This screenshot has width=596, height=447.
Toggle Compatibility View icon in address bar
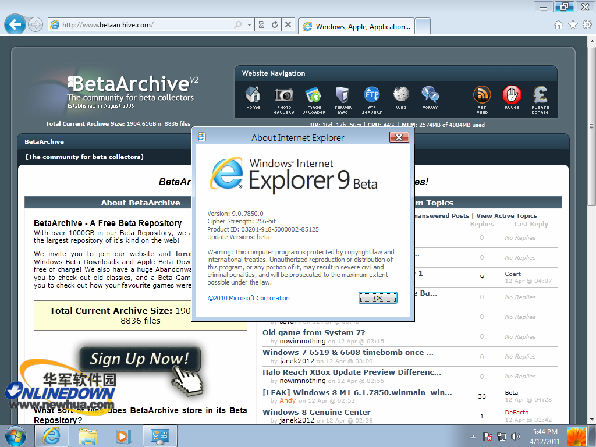(261, 24)
